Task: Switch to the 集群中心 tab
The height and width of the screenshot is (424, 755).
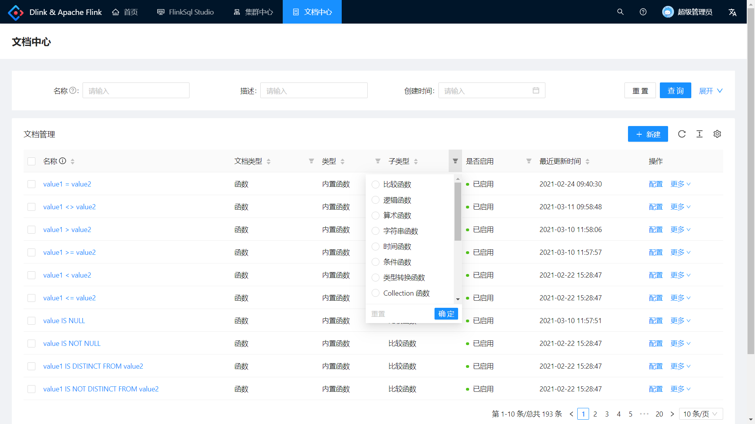Action: click(253, 12)
